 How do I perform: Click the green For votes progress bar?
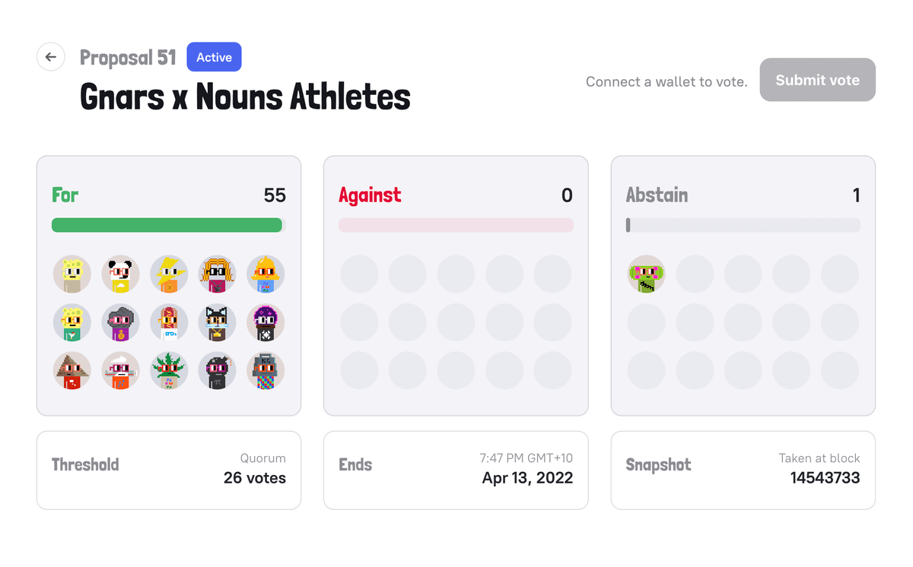pos(167,225)
